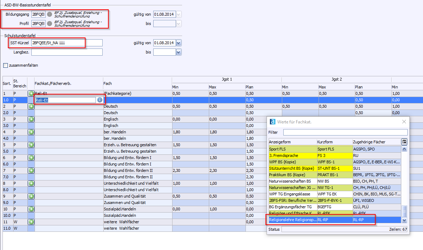Enable the zusammenfalten checkbox
The width and height of the screenshot is (423, 250).
tap(5, 66)
